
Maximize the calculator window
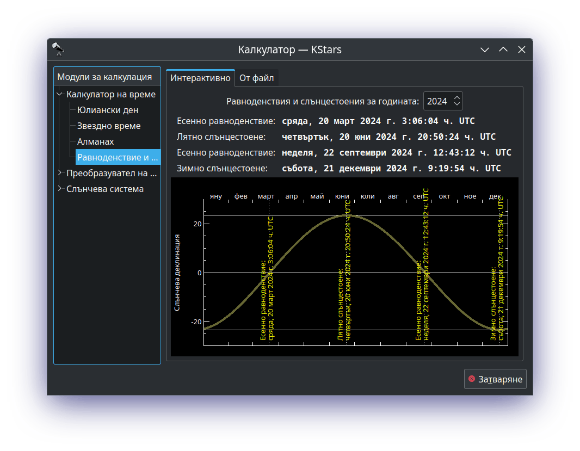[503, 50]
